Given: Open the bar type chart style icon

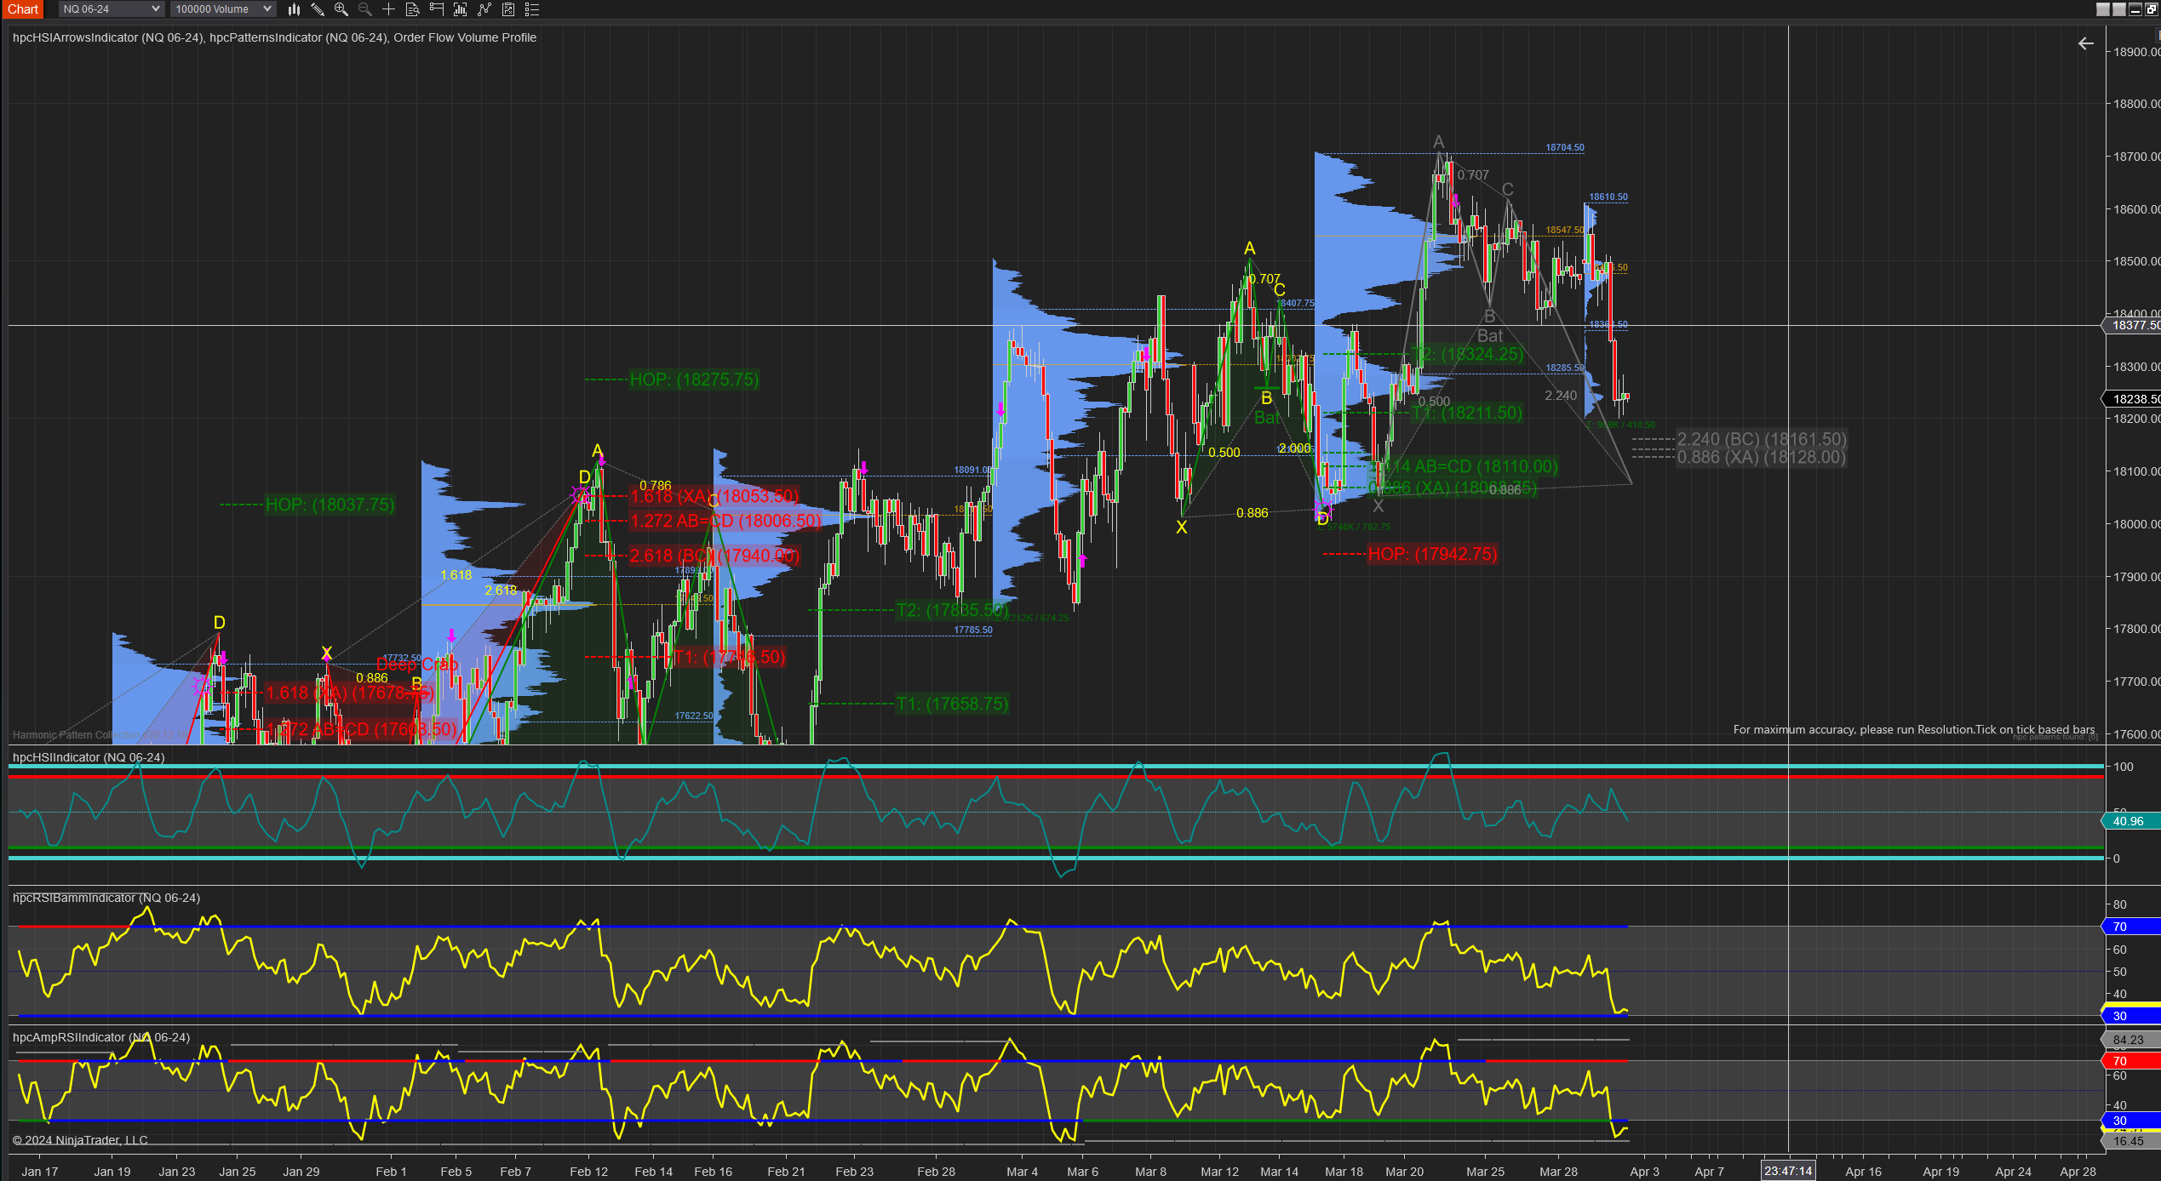Looking at the screenshot, I should click(x=294, y=9).
